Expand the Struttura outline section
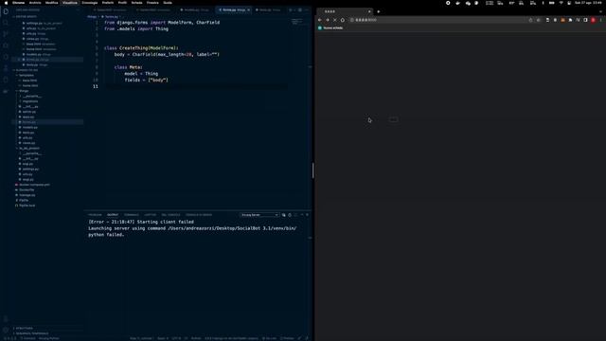606x341 pixels. 25,329
